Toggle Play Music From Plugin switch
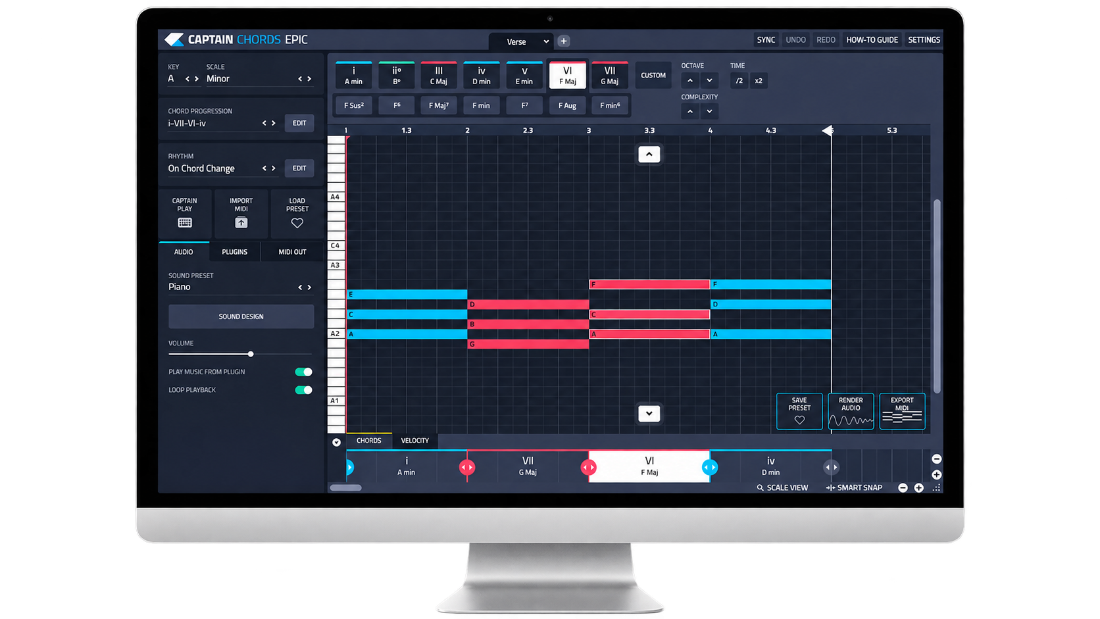1100x619 pixels. click(x=303, y=372)
